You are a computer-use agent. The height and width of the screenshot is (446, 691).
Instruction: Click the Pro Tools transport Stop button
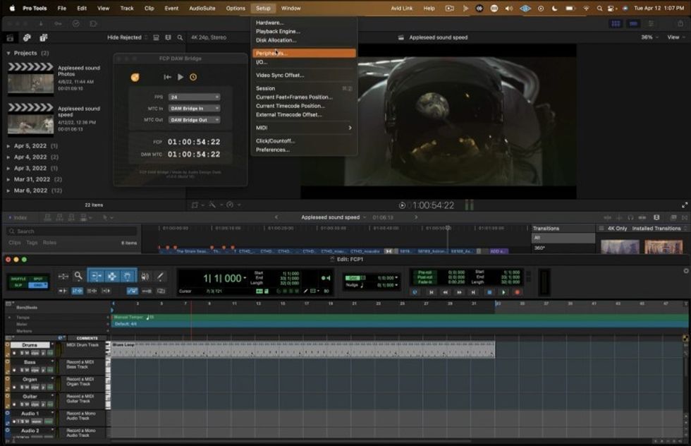click(x=489, y=292)
